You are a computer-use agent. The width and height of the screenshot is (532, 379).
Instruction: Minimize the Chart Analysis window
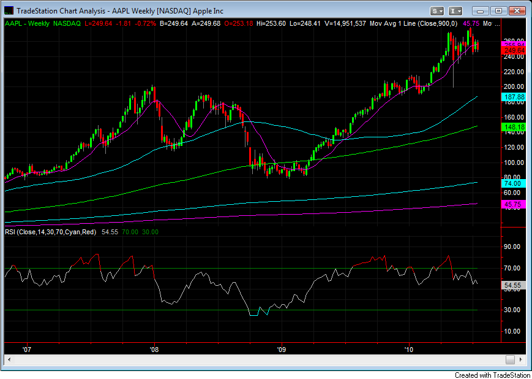481,11
